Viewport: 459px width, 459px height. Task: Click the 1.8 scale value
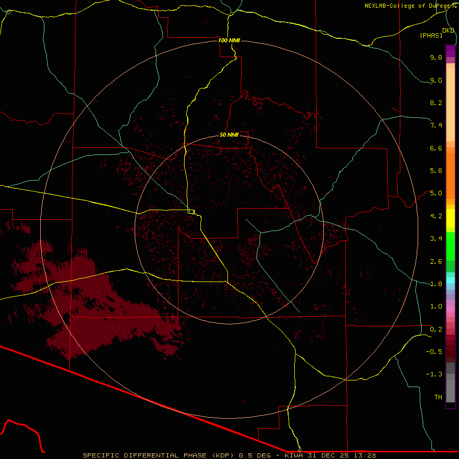click(436, 284)
